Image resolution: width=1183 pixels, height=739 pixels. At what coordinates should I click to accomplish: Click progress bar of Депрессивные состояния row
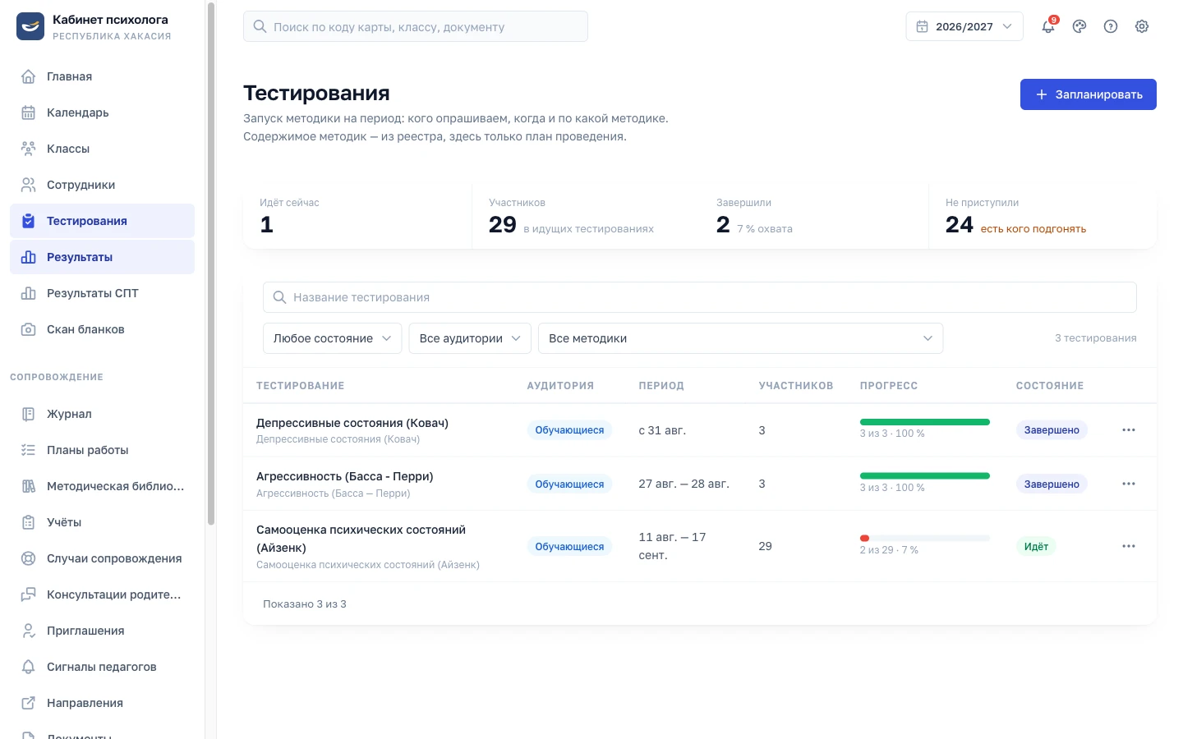925,422
